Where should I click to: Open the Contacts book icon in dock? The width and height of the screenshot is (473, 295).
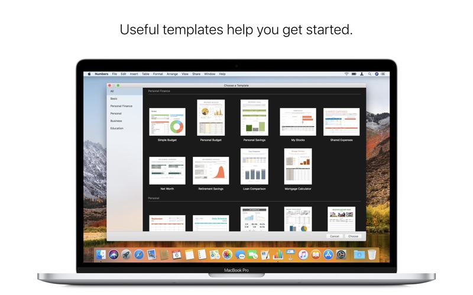tap(164, 255)
